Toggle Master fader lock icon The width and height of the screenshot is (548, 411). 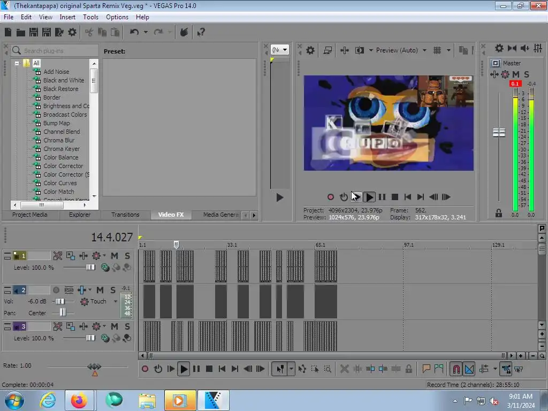tap(499, 213)
